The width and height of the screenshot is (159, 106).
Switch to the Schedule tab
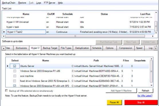97,48
